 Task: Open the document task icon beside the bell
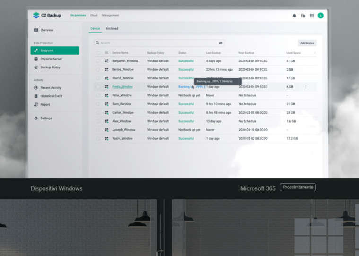[x=303, y=16]
